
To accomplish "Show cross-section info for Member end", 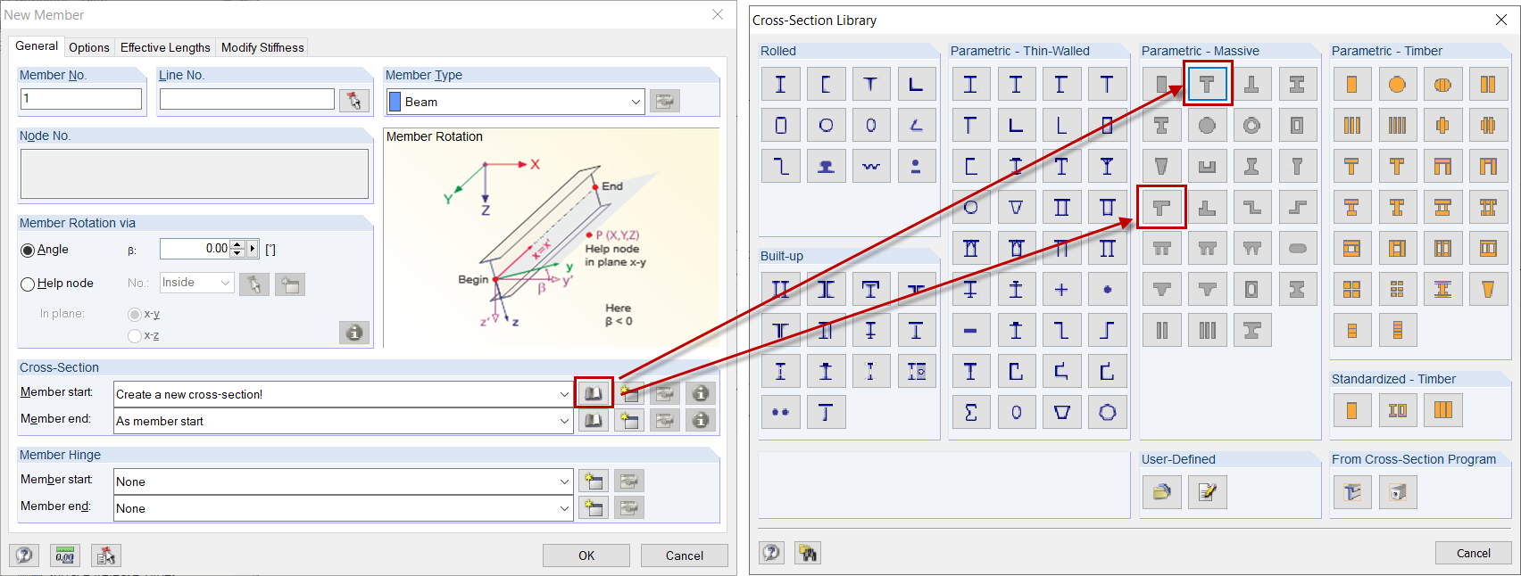I will [701, 420].
